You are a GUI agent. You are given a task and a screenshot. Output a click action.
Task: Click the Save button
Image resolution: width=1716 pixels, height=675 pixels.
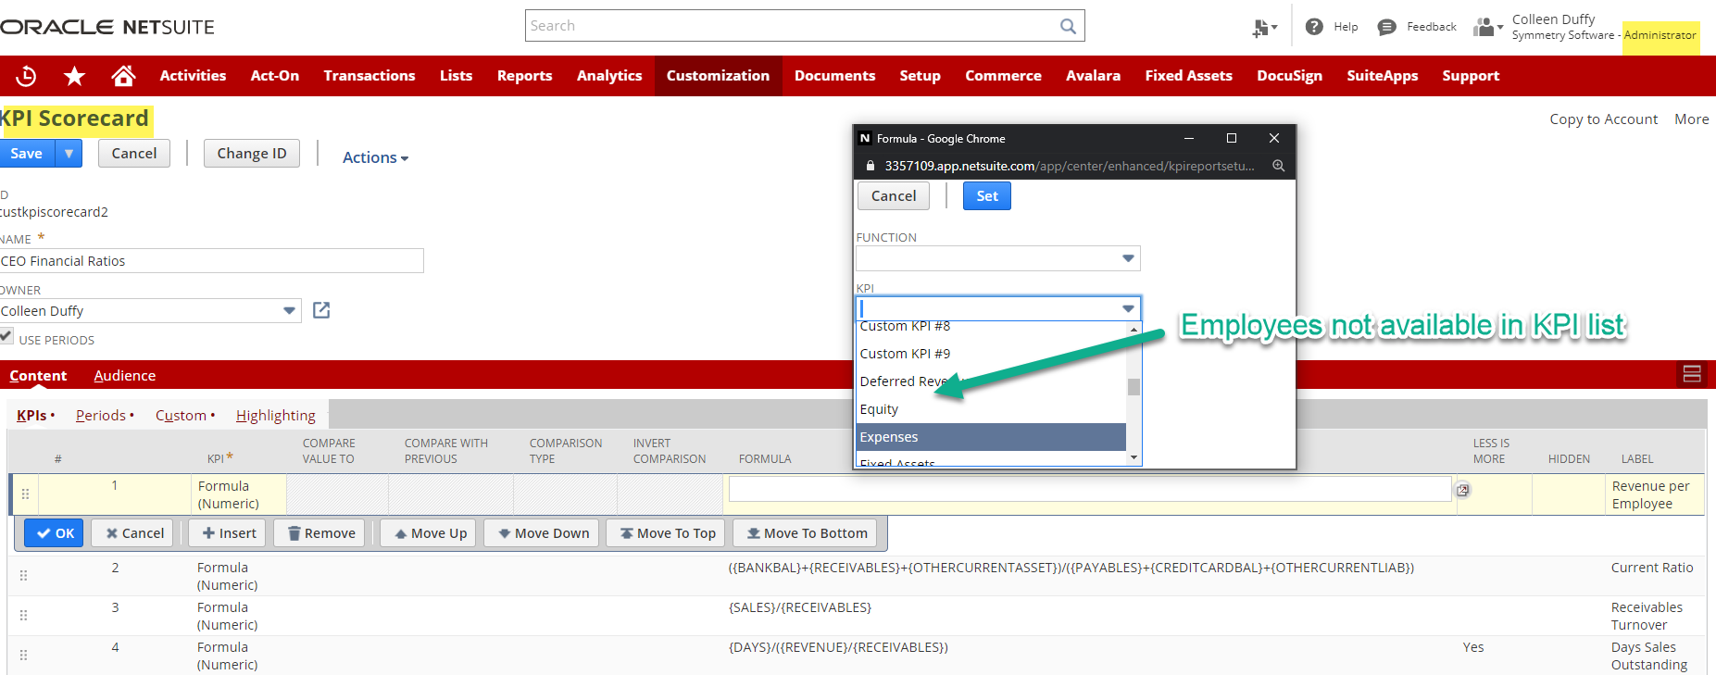click(27, 154)
